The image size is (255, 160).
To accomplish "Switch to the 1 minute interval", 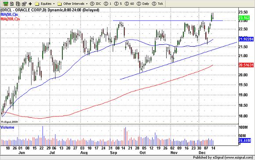I will coord(108,4).
